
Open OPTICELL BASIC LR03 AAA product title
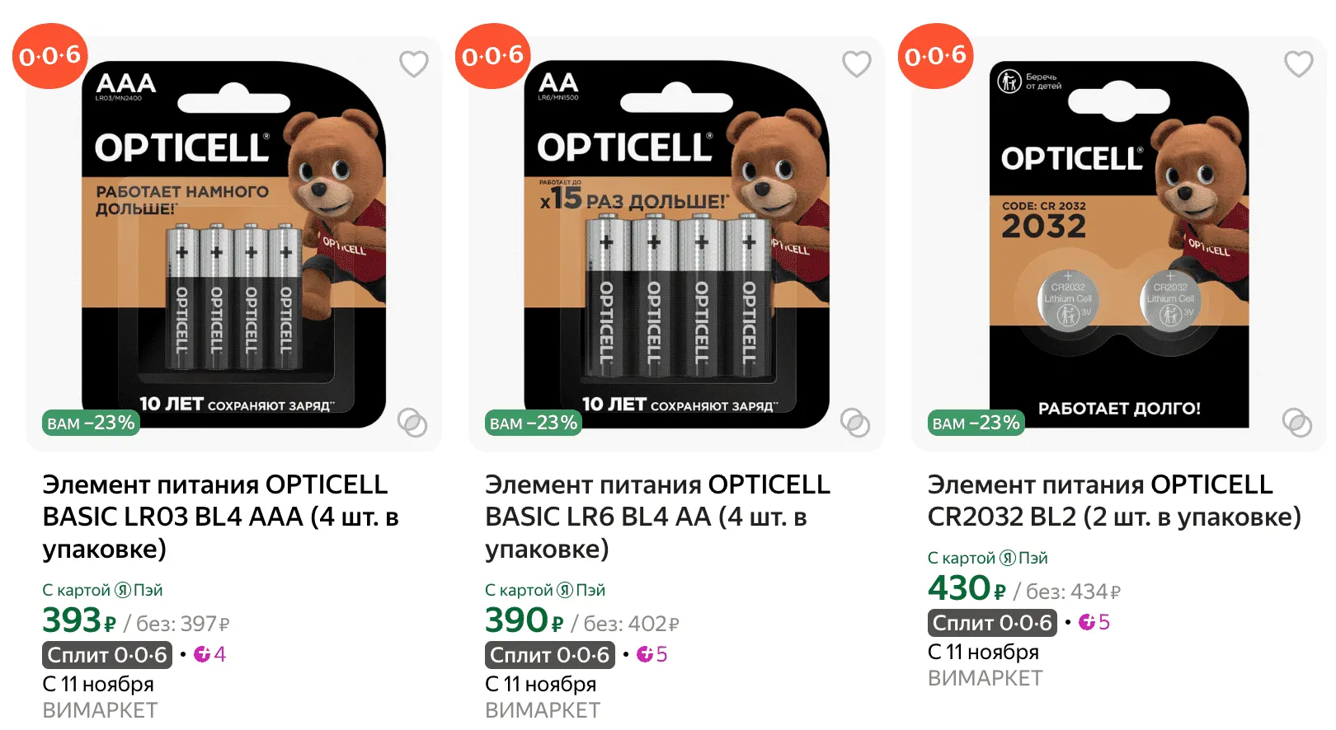[x=220, y=517]
